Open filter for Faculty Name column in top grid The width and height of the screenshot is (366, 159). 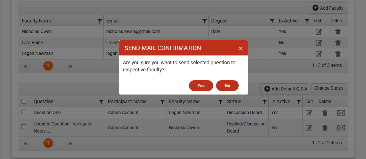pos(100,21)
